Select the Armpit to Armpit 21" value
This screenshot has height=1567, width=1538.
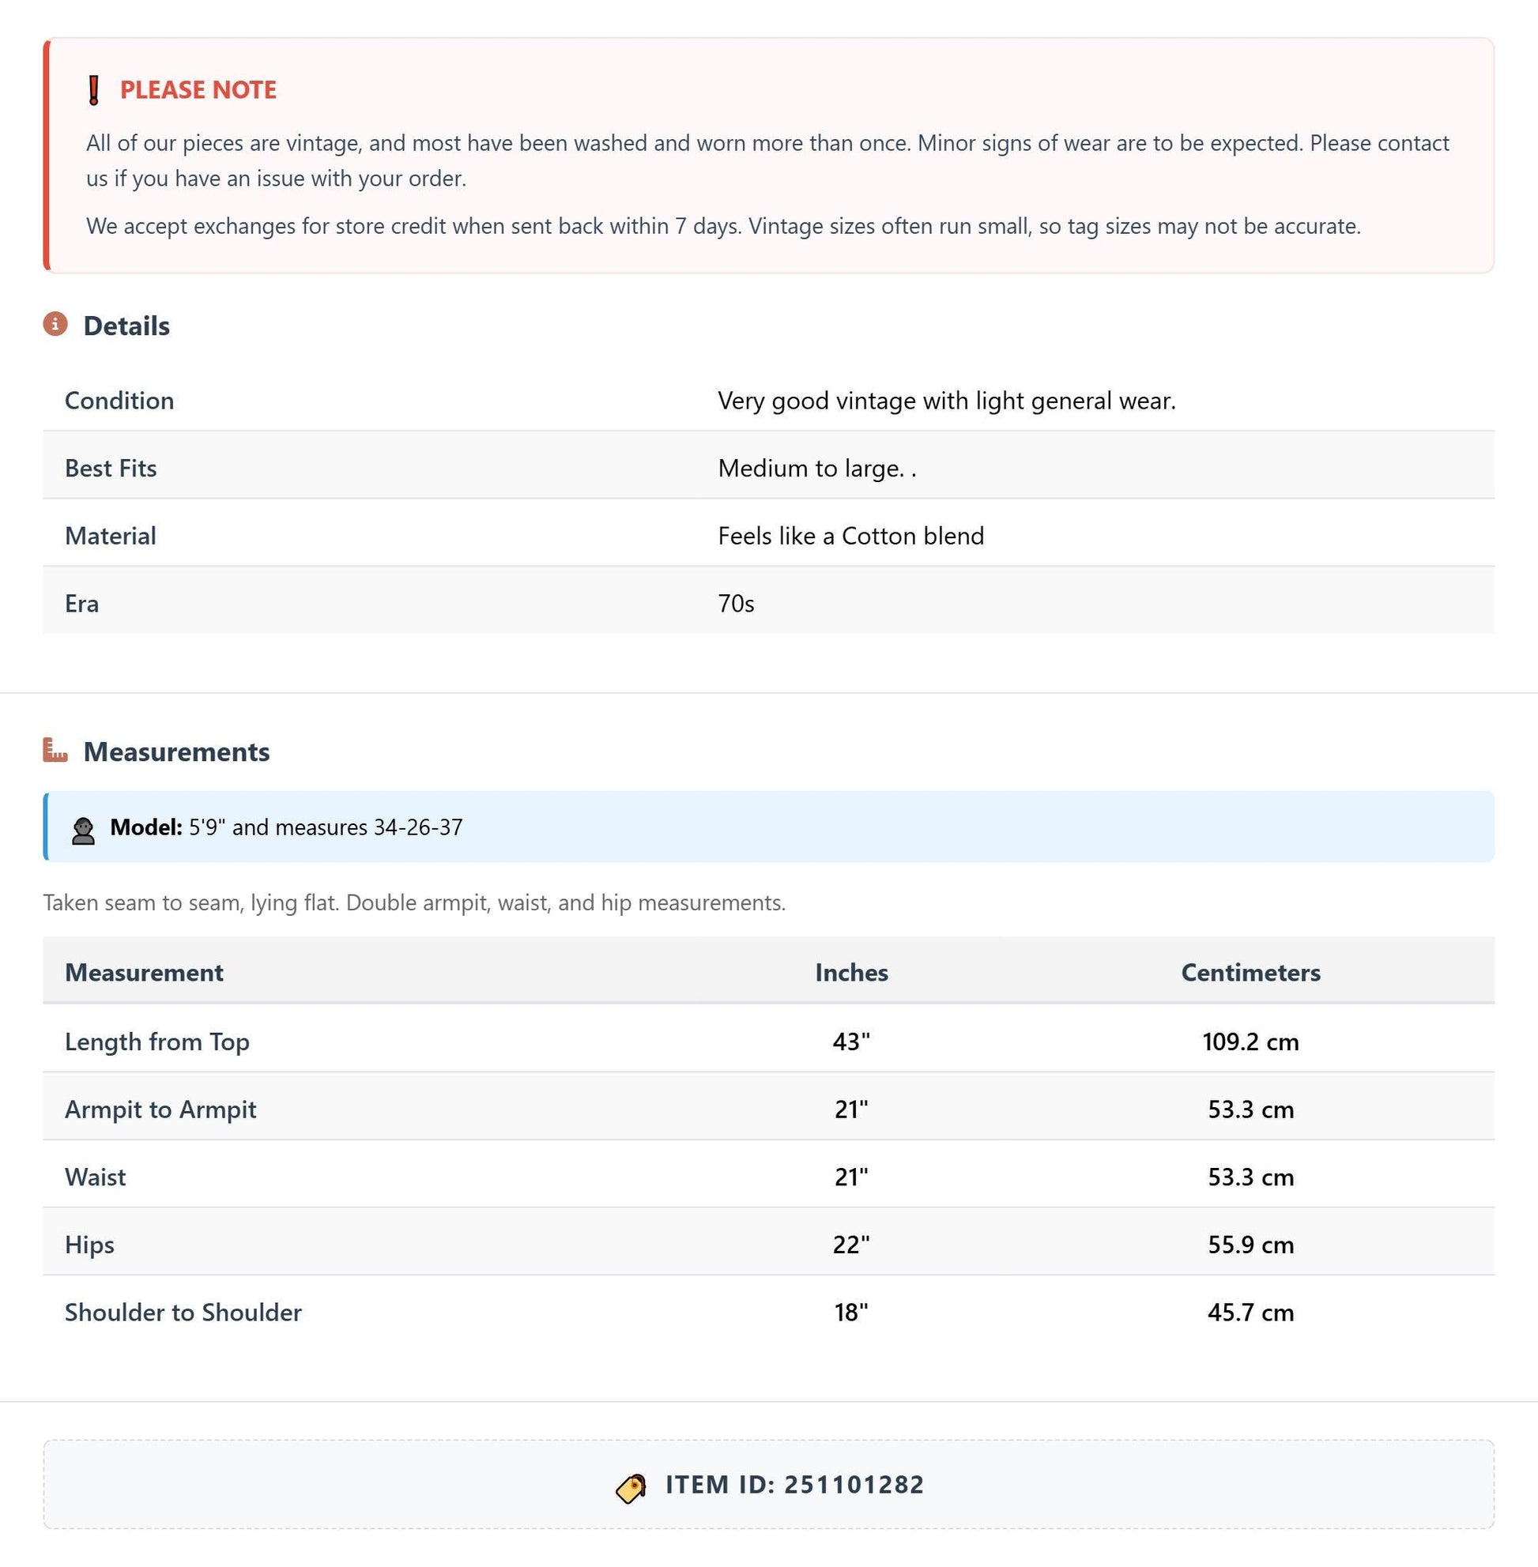(851, 1109)
